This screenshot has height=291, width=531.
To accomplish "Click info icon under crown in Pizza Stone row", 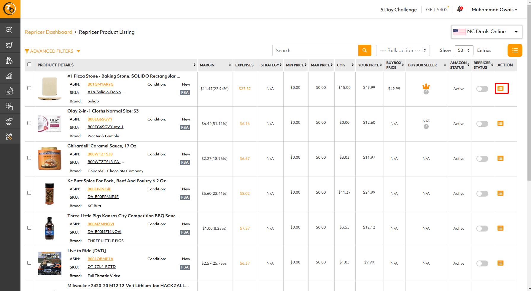I will click(426, 92).
